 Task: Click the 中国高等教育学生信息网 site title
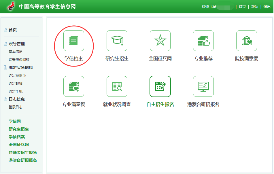(47, 7)
